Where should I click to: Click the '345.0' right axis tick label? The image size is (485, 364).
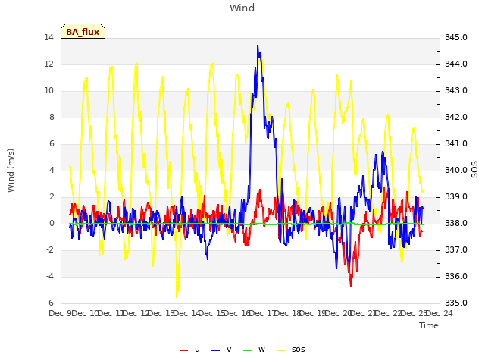point(456,37)
